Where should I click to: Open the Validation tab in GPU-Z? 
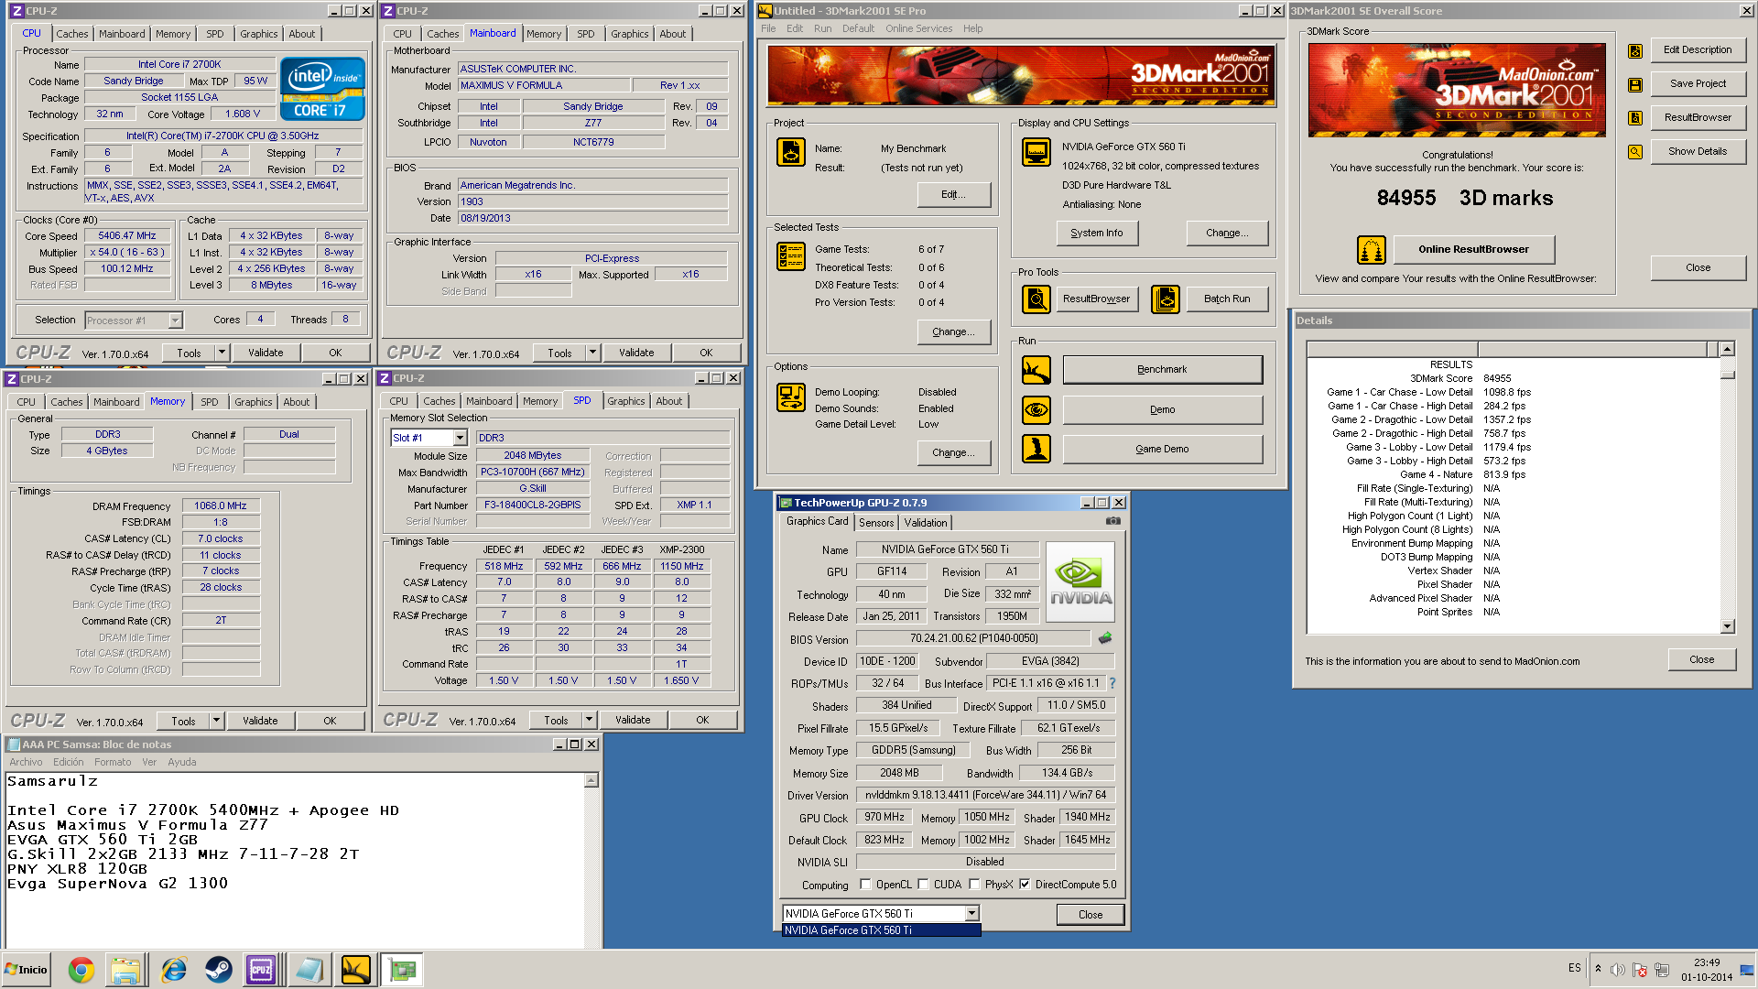click(x=926, y=523)
